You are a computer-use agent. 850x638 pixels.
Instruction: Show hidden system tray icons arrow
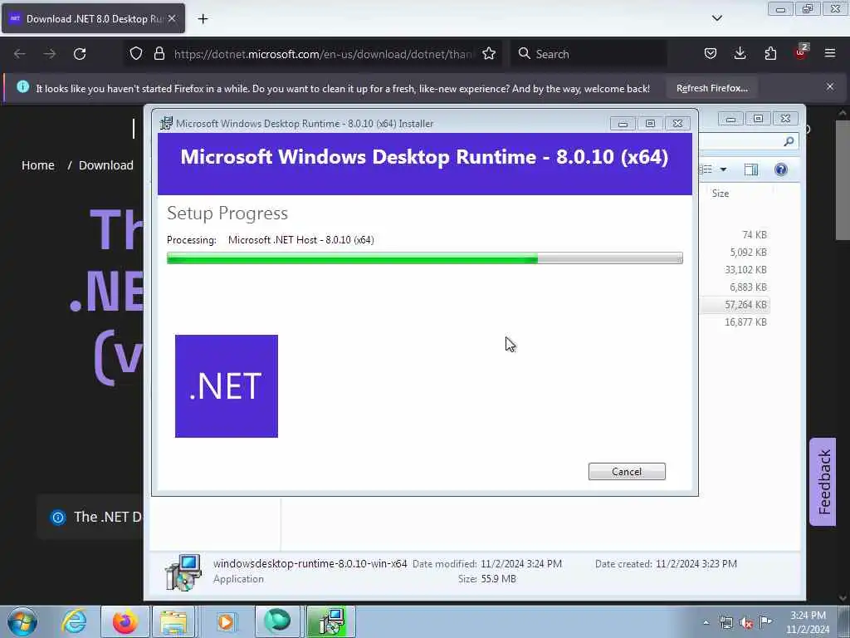click(706, 622)
